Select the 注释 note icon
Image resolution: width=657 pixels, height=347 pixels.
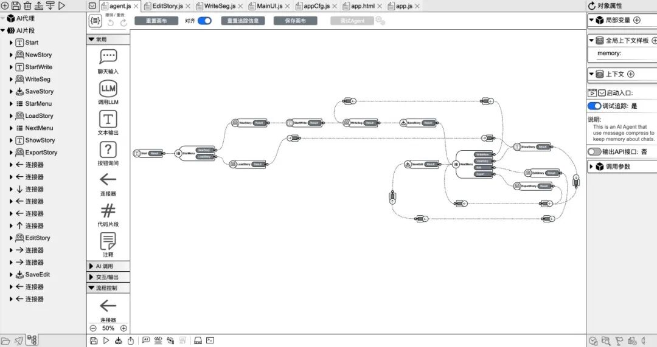[108, 241]
